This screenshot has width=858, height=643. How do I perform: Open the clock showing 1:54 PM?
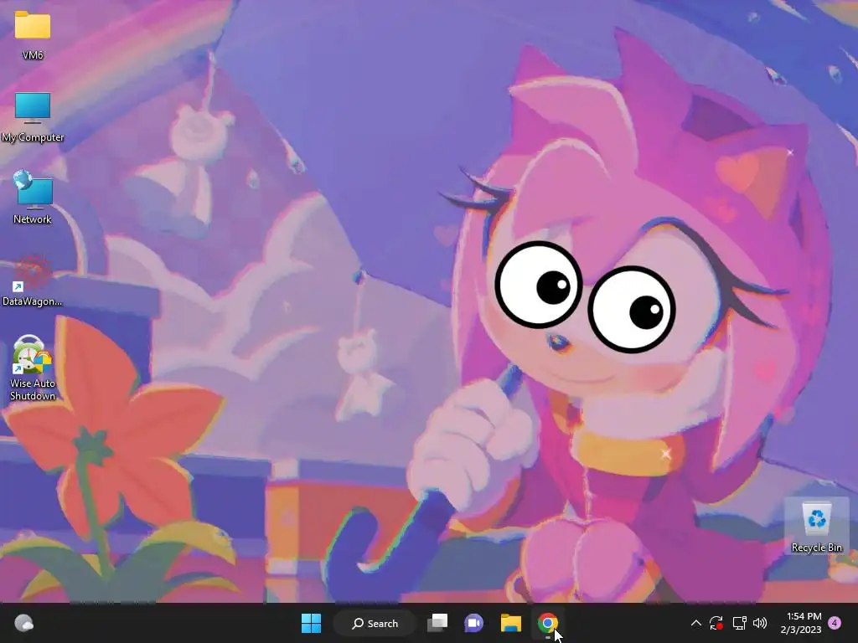(800, 623)
